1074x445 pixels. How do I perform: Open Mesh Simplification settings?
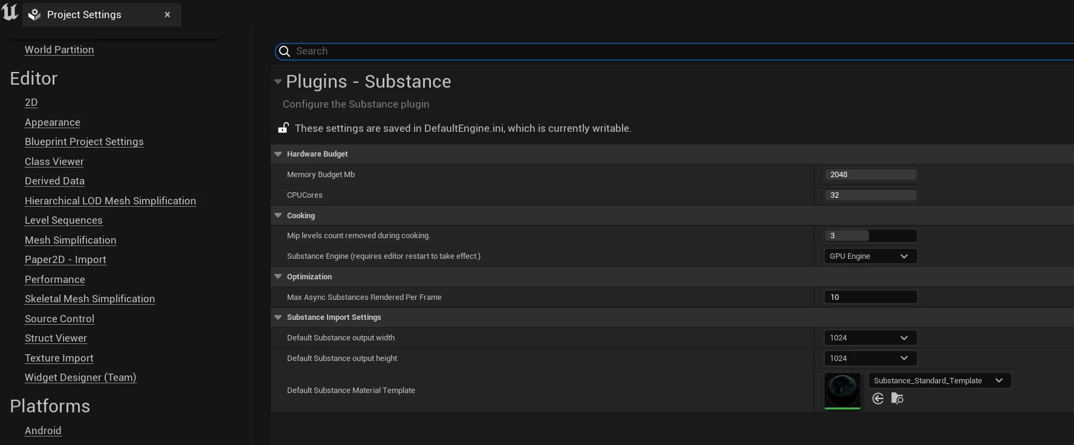[71, 240]
